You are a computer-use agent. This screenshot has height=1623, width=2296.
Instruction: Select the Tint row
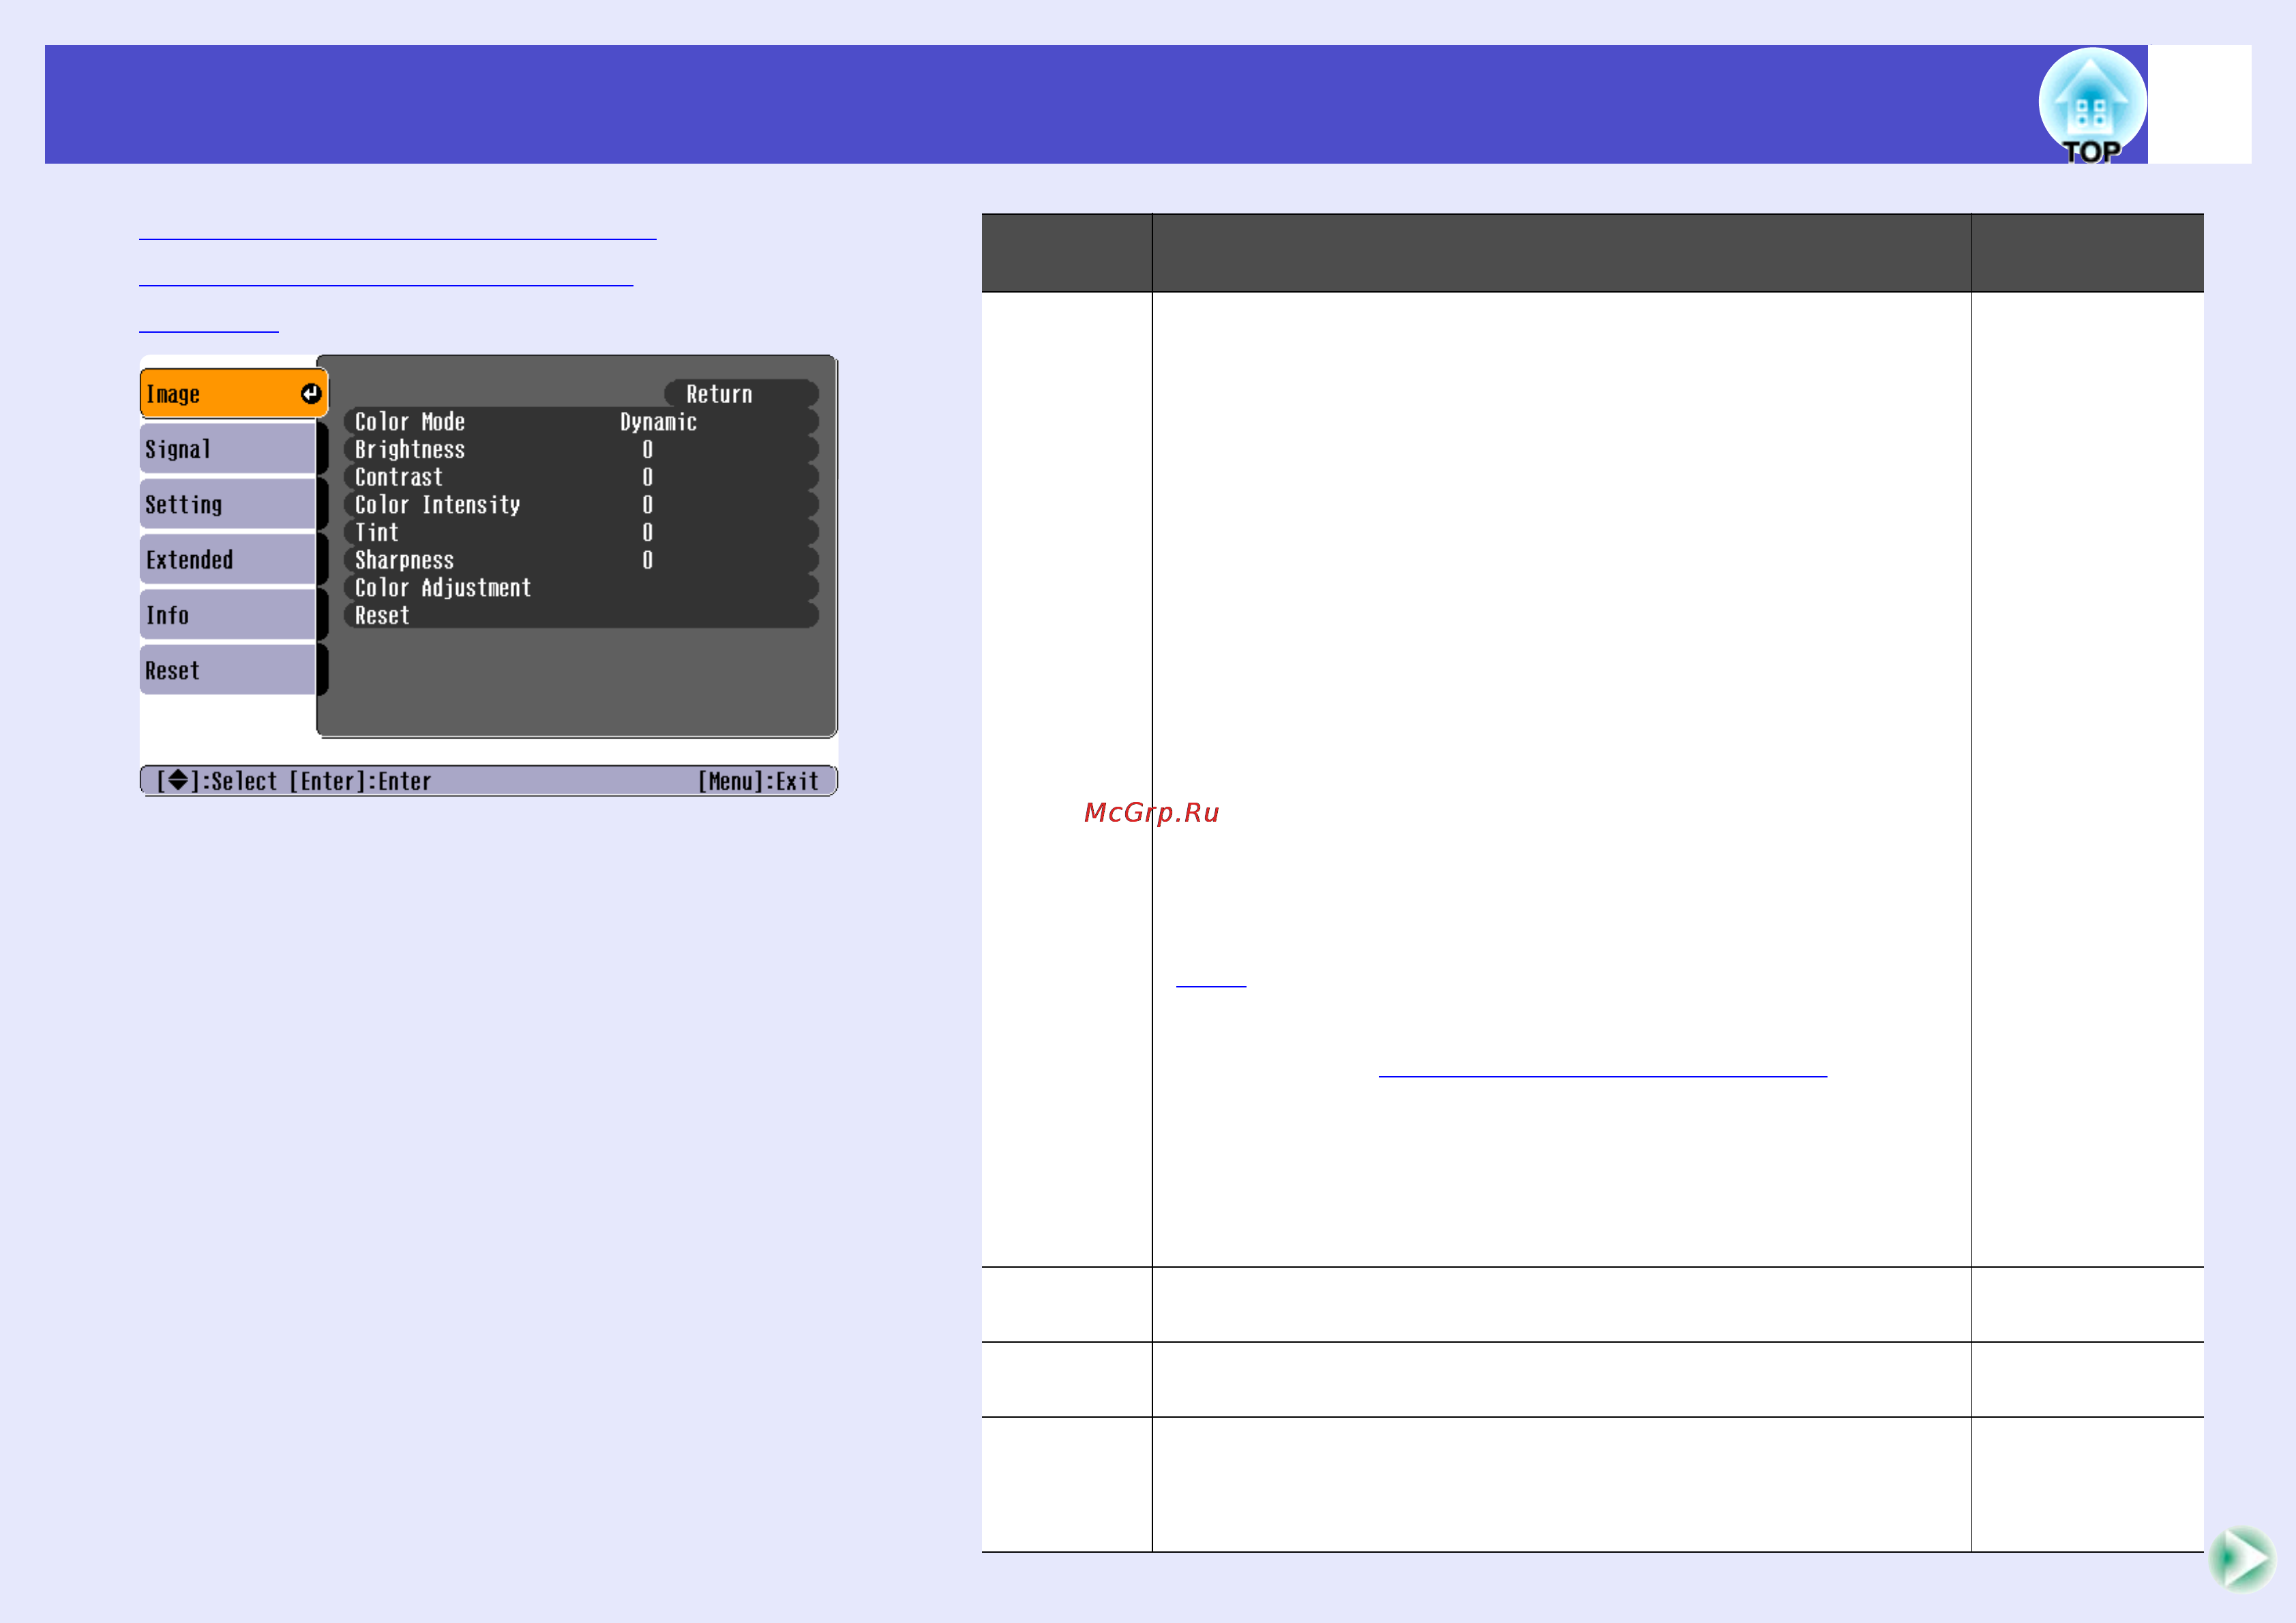pyautogui.click(x=581, y=532)
